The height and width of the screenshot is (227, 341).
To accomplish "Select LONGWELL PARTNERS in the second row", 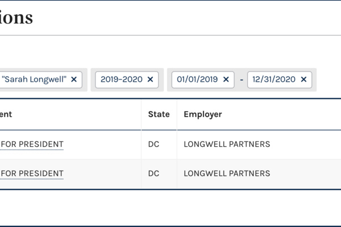I will pyautogui.click(x=227, y=173).
